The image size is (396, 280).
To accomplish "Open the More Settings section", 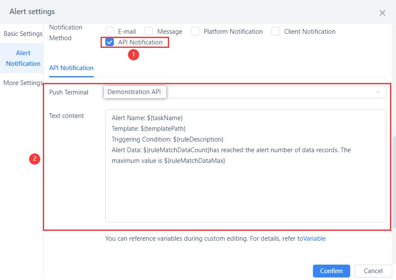I will (23, 83).
